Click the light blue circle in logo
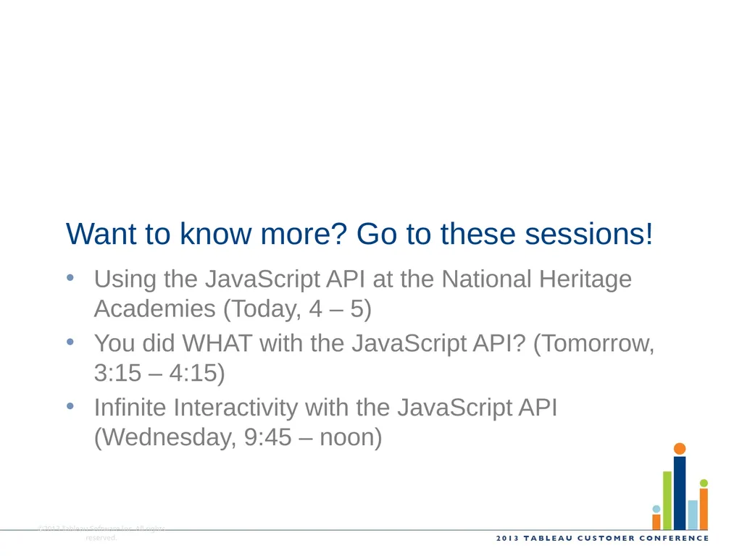Screen dimensions: 742x556 click(656, 509)
